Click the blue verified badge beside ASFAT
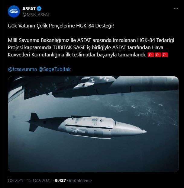This screenshot has height=188, width=184. point(39,9)
